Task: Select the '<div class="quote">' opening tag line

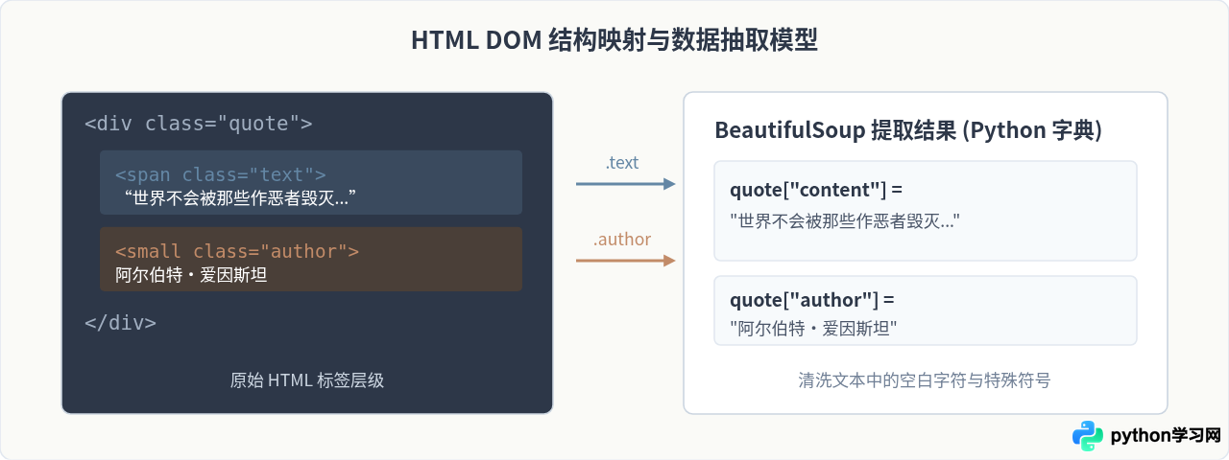Action: [198, 124]
